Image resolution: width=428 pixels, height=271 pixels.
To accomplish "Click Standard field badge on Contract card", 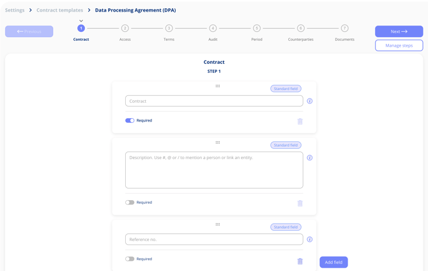I will pyautogui.click(x=286, y=88).
